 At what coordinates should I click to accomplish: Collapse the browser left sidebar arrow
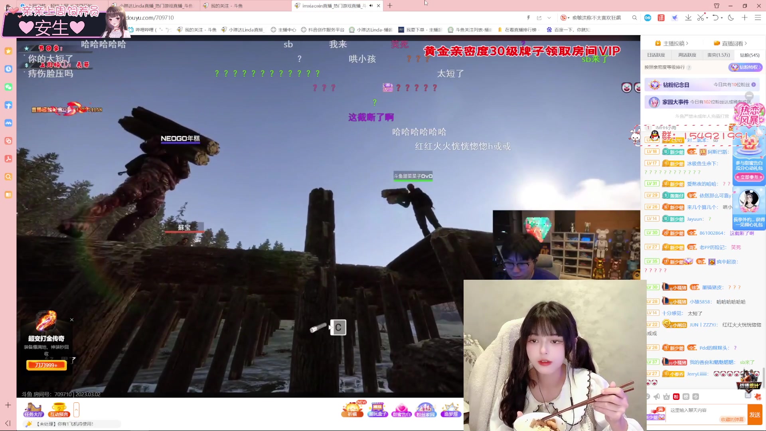pyautogui.click(x=8, y=423)
